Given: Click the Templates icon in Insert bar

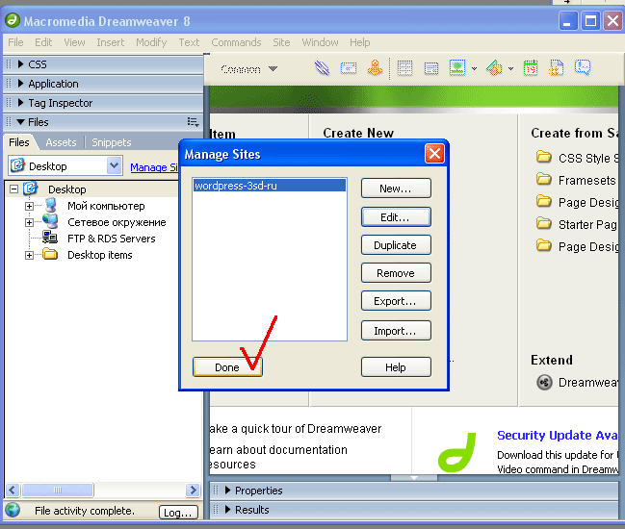Looking at the screenshot, I should (x=557, y=68).
